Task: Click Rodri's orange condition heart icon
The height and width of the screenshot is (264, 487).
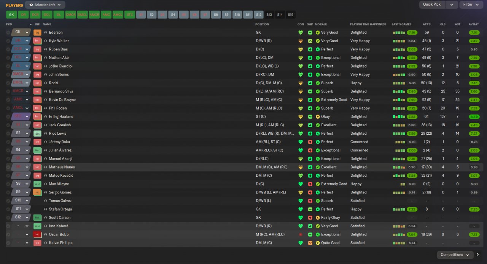Action: coord(301,83)
